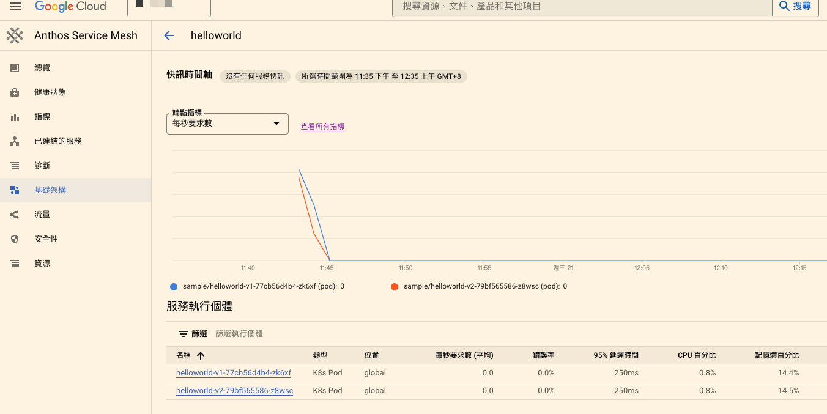Screen dimensions: 827x414
Task: Click the 14.4% memory value
Action: [788, 373]
